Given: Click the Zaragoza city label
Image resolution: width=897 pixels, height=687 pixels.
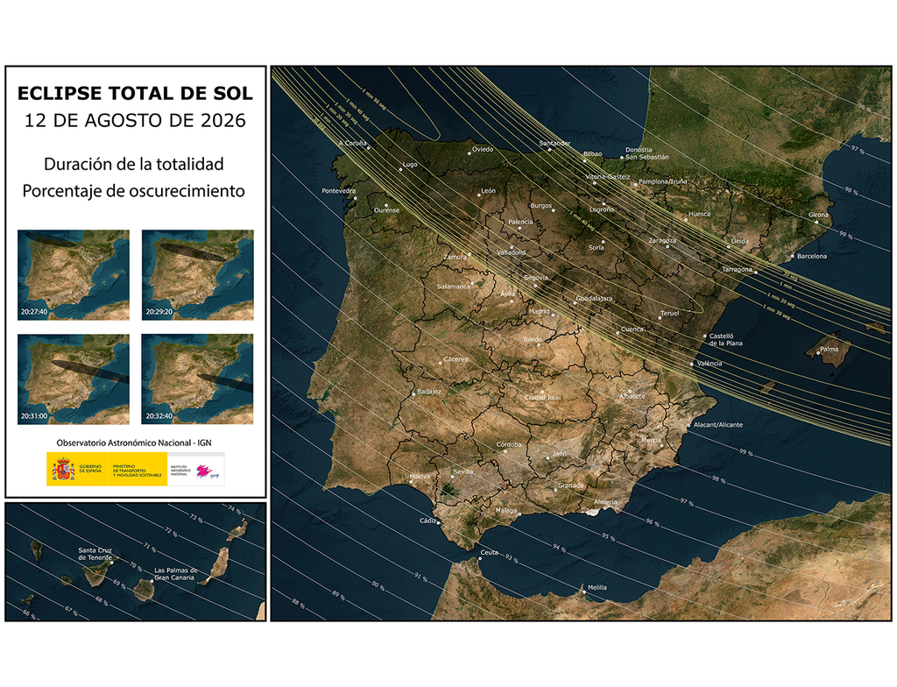Looking at the screenshot, I should pyautogui.click(x=662, y=240).
